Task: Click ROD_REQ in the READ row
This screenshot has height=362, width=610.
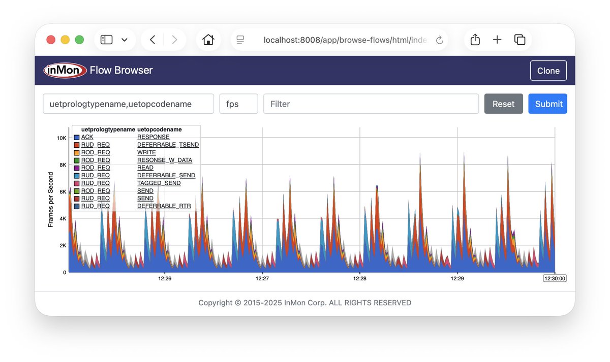Action: point(96,168)
